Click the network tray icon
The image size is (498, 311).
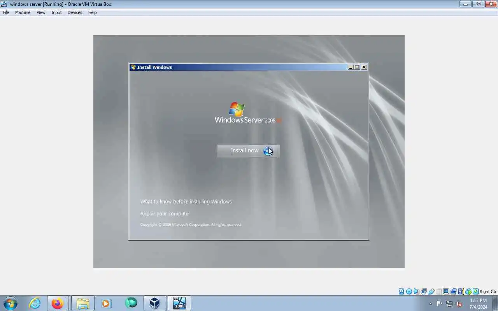coord(449,304)
